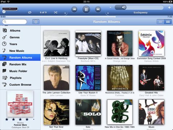Screen dimensions: 173x130
Task: Rate the track four stars
Action: point(27,119)
